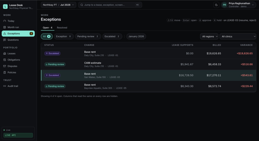
Task: Click the Questions chat icon
Action: 4,40
